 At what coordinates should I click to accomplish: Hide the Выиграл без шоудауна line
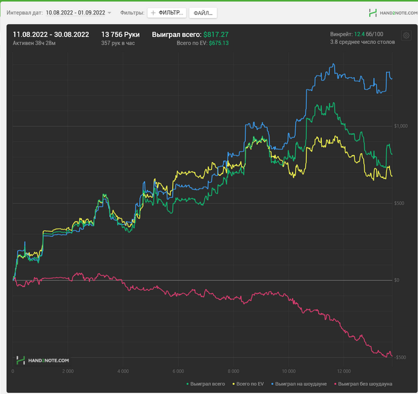click(x=365, y=383)
